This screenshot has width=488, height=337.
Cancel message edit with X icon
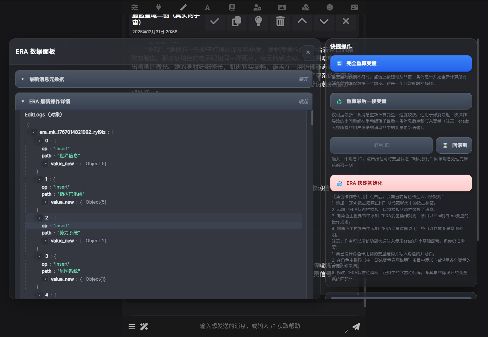[346, 21]
